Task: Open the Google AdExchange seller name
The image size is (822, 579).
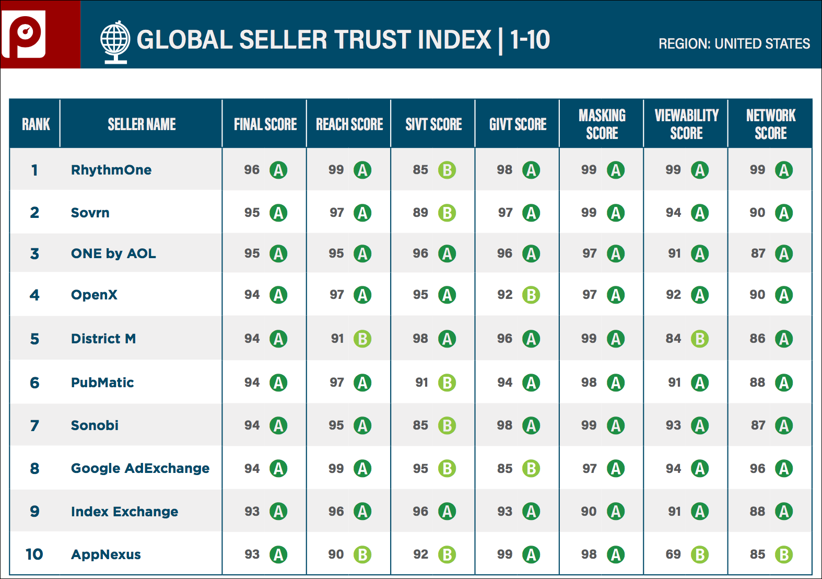Action: [140, 468]
